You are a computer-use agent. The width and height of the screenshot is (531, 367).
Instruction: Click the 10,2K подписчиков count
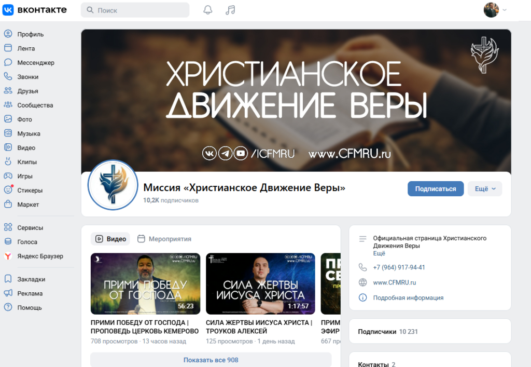tap(171, 200)
